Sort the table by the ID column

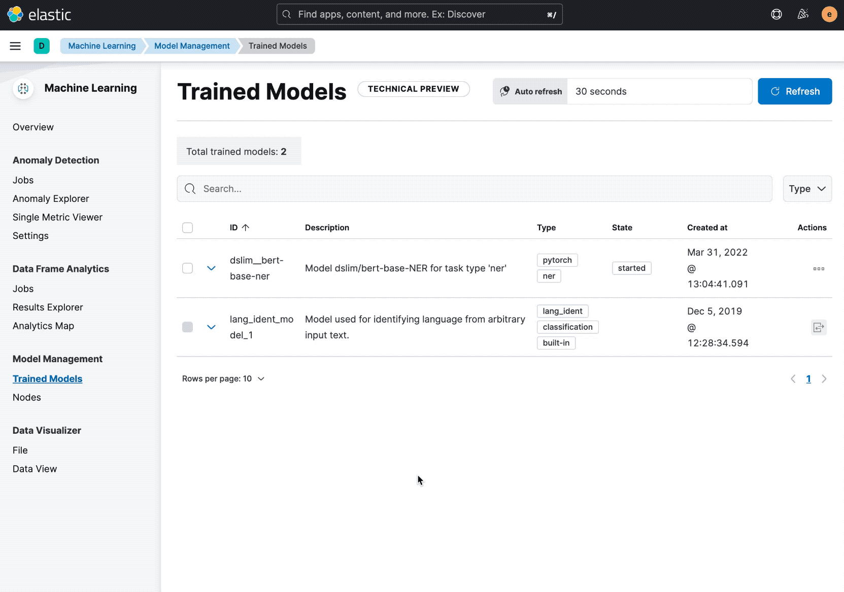(x=240, y=227)
